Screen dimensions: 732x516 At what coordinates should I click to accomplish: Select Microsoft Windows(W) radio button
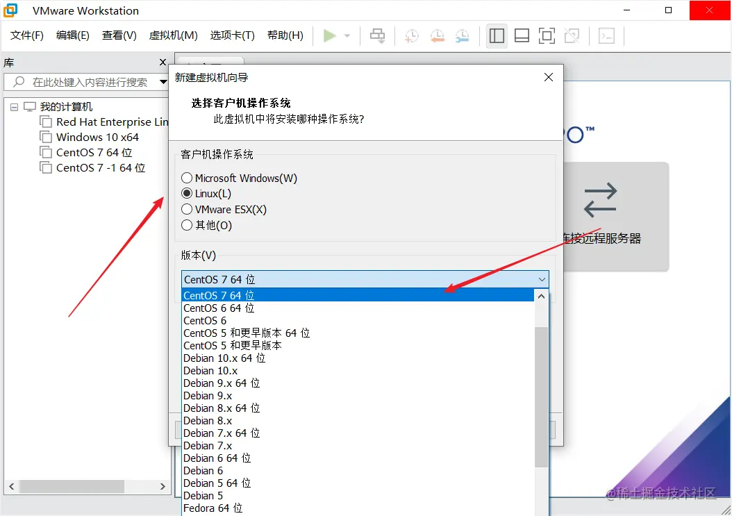(x=187, y=178)
